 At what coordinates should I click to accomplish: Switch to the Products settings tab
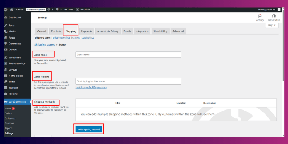pos(56,31)
